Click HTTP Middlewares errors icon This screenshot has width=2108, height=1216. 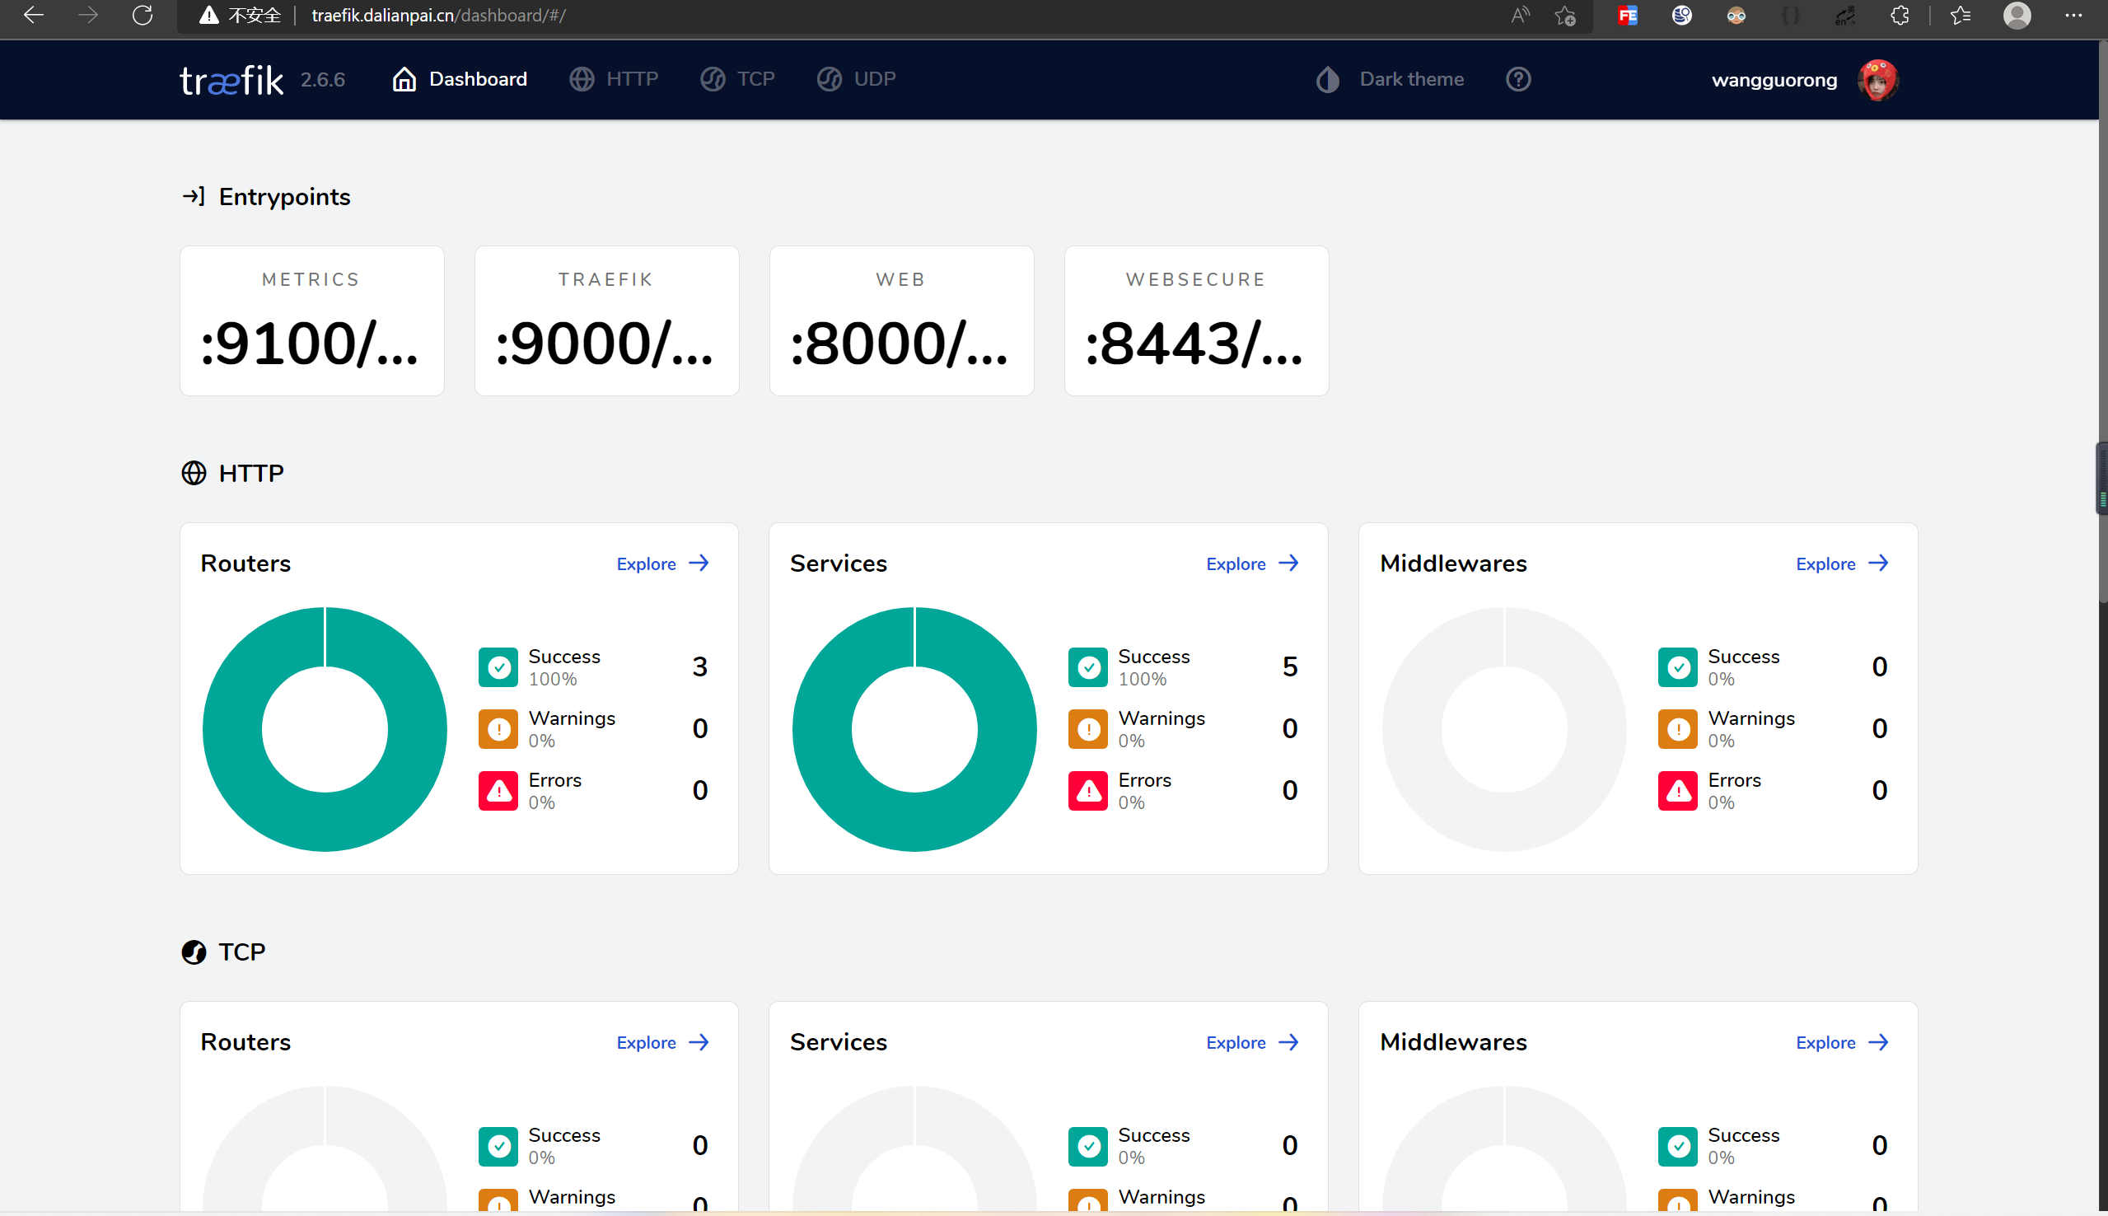click(x=1678, y=791)
